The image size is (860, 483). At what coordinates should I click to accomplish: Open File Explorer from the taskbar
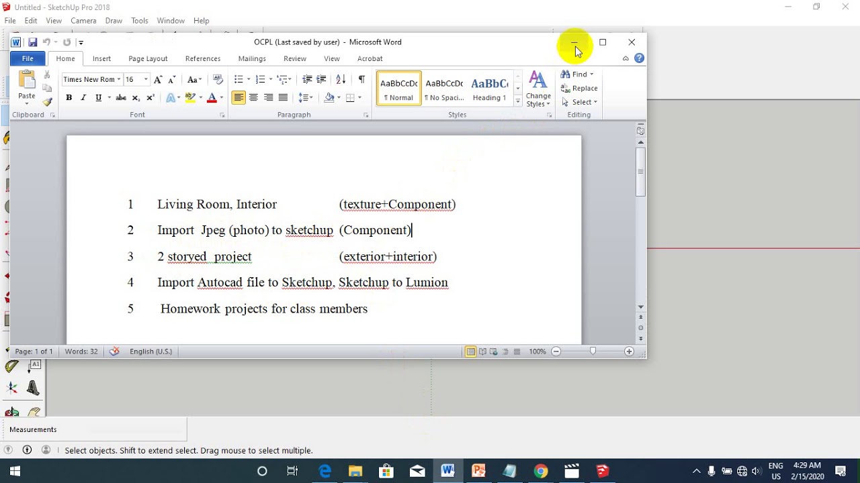tap(355, 471)
